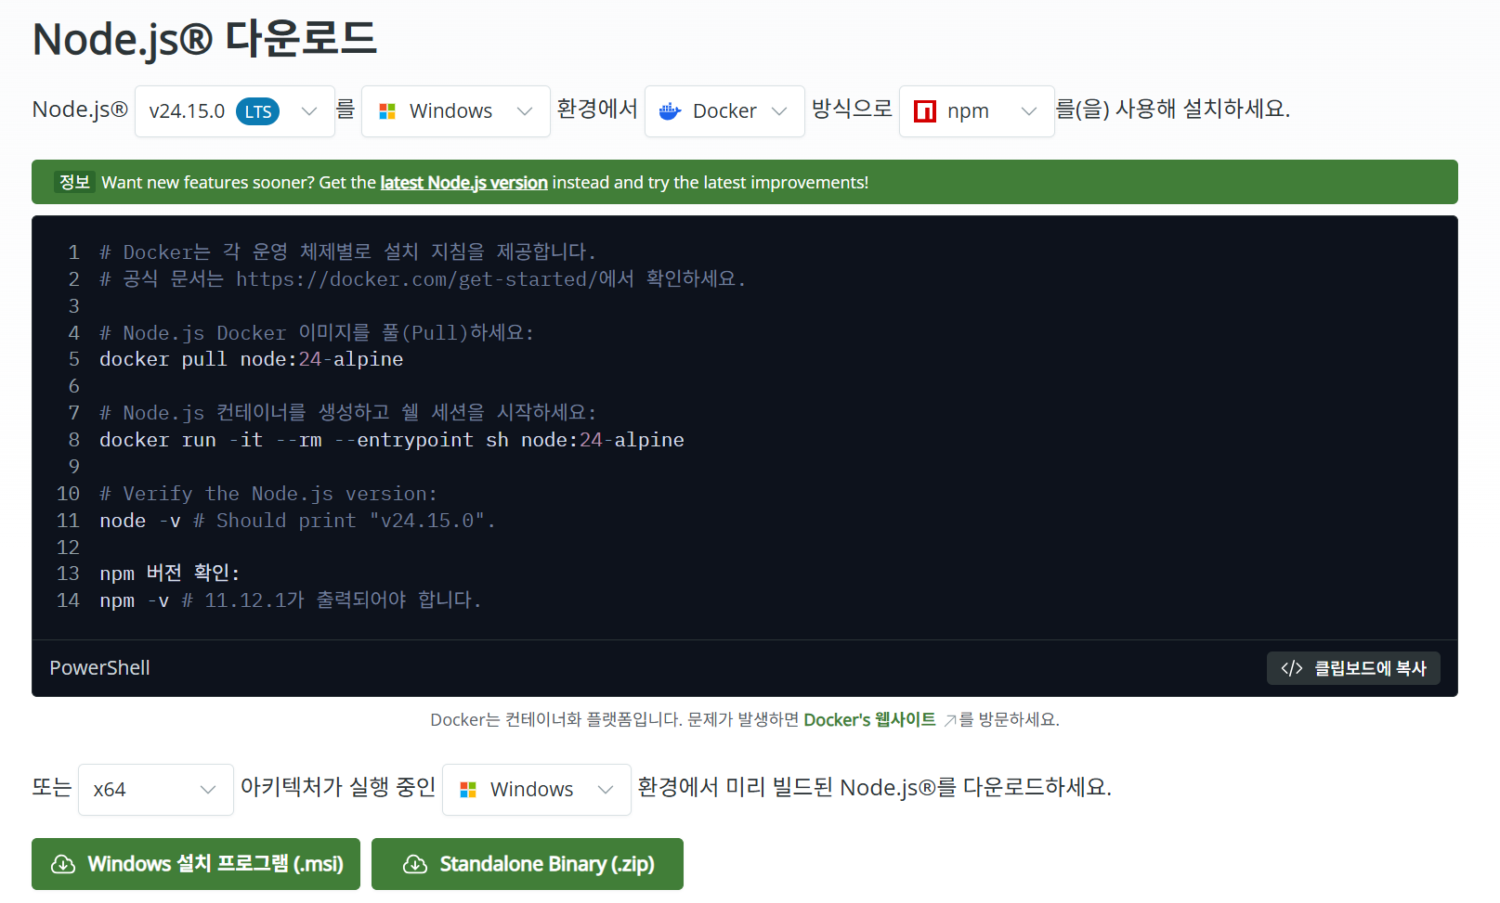The width and height of the screenshot is (1500, 903).
Task: Click the Windows logo in bottom selector
Action: [468, 790]
